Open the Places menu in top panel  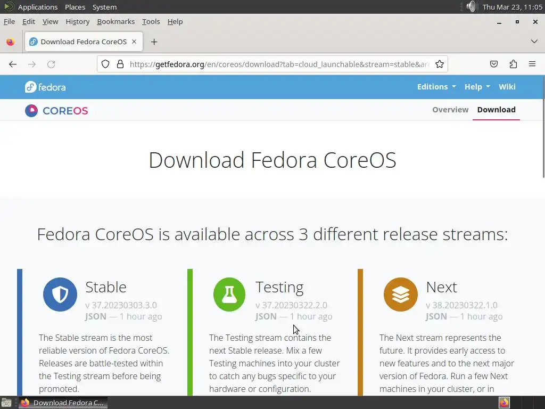coord(75,7)
